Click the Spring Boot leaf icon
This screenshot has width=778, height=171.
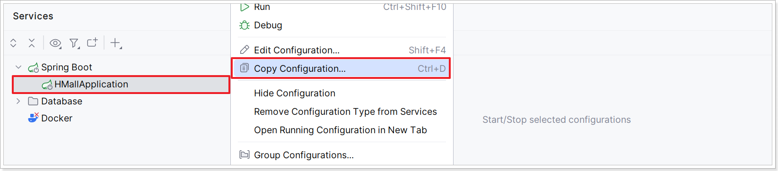(x=33, y=68)
